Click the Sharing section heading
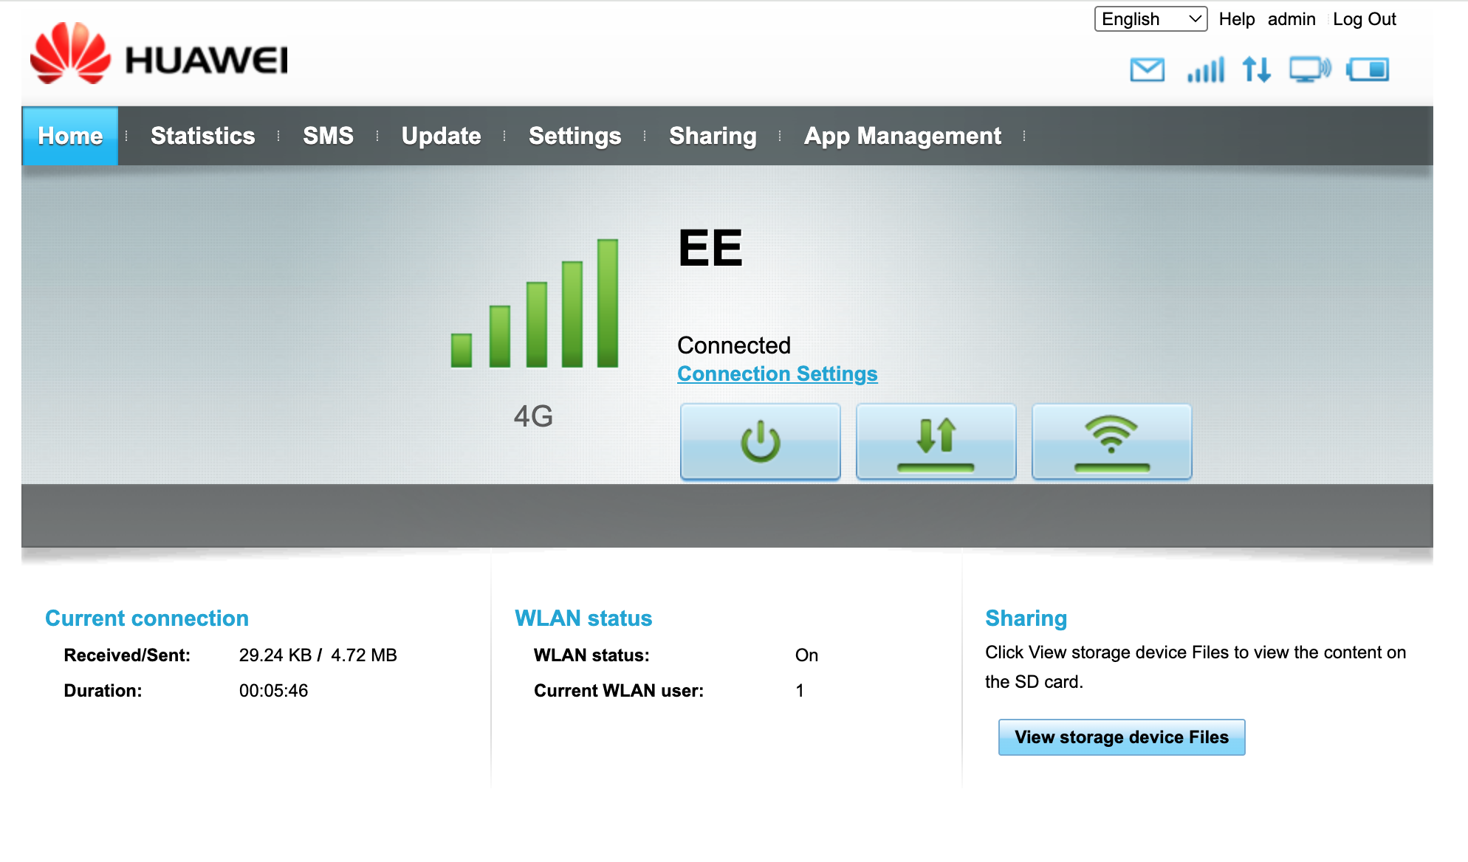 point(1026,618)
